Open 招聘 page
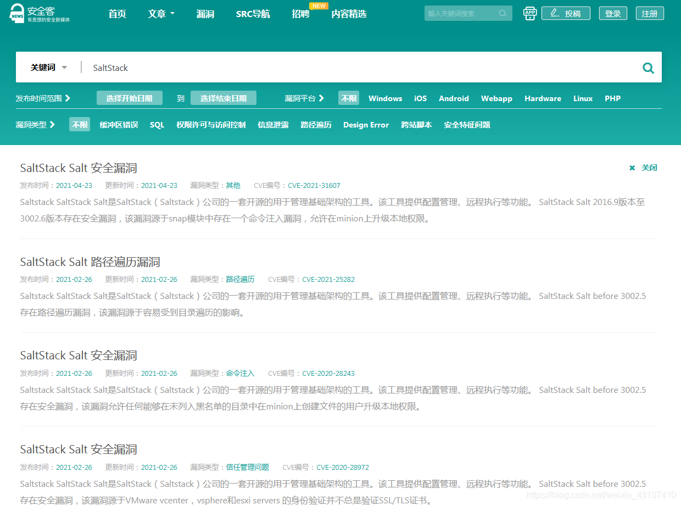This screenshot has height=505, width=681. [300, 14]
